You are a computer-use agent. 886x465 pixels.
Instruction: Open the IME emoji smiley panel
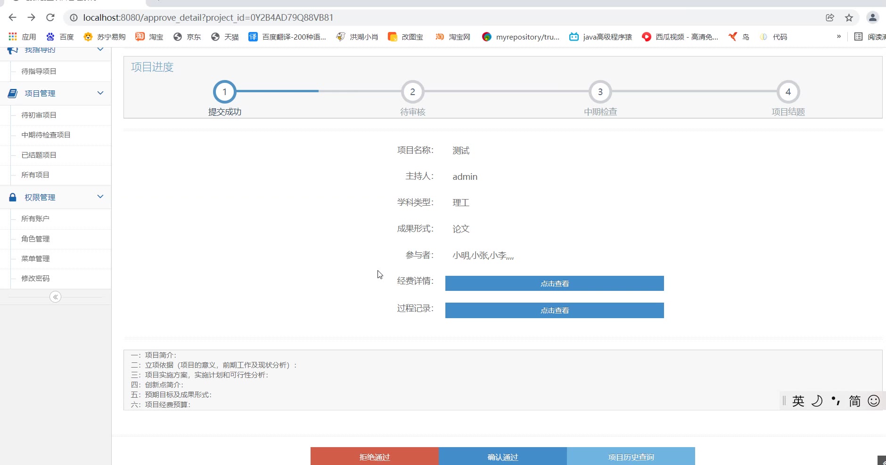(874, 401)
